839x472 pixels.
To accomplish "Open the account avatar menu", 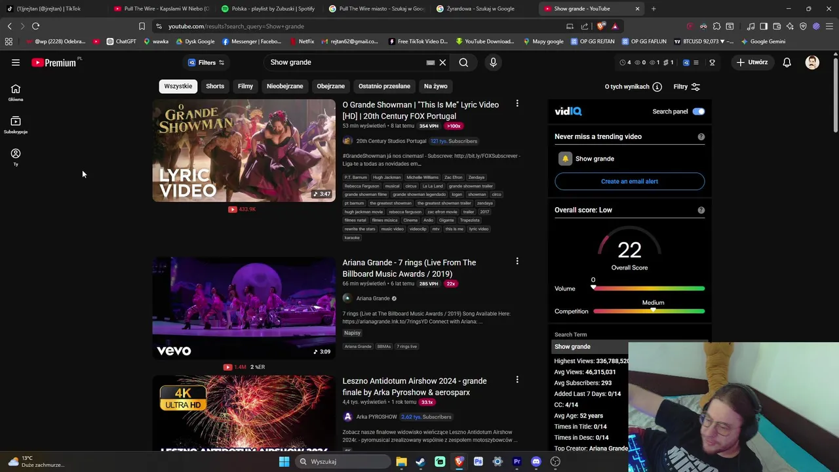I will 812,62.
